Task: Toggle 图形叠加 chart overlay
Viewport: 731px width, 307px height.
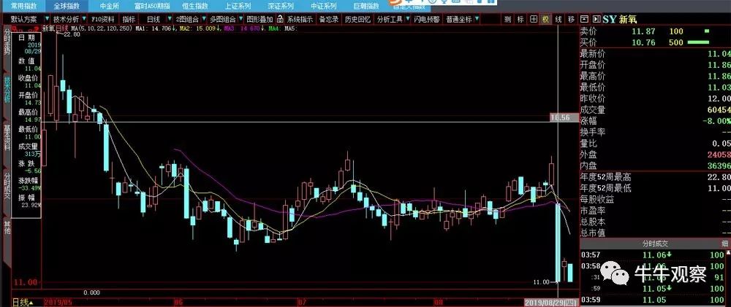Action: point(260,20)
